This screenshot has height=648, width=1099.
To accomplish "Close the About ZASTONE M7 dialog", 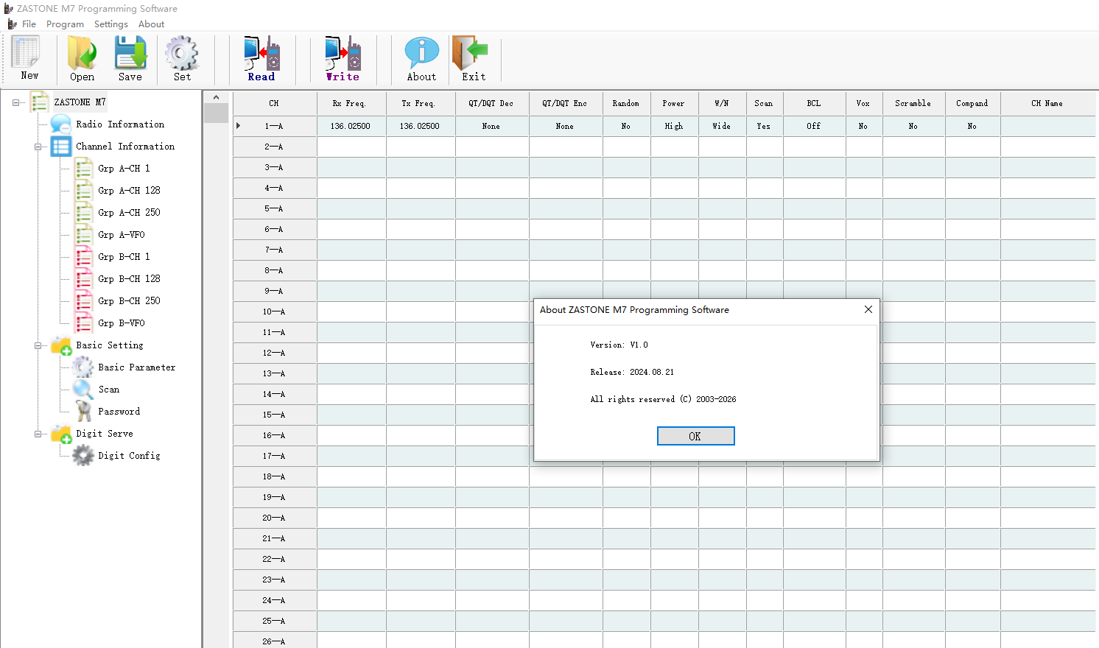I will click(x=868, y=309).
